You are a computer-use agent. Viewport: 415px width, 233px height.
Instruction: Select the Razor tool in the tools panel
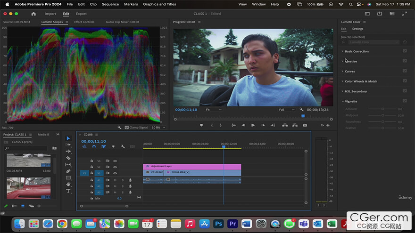(68, 158)
